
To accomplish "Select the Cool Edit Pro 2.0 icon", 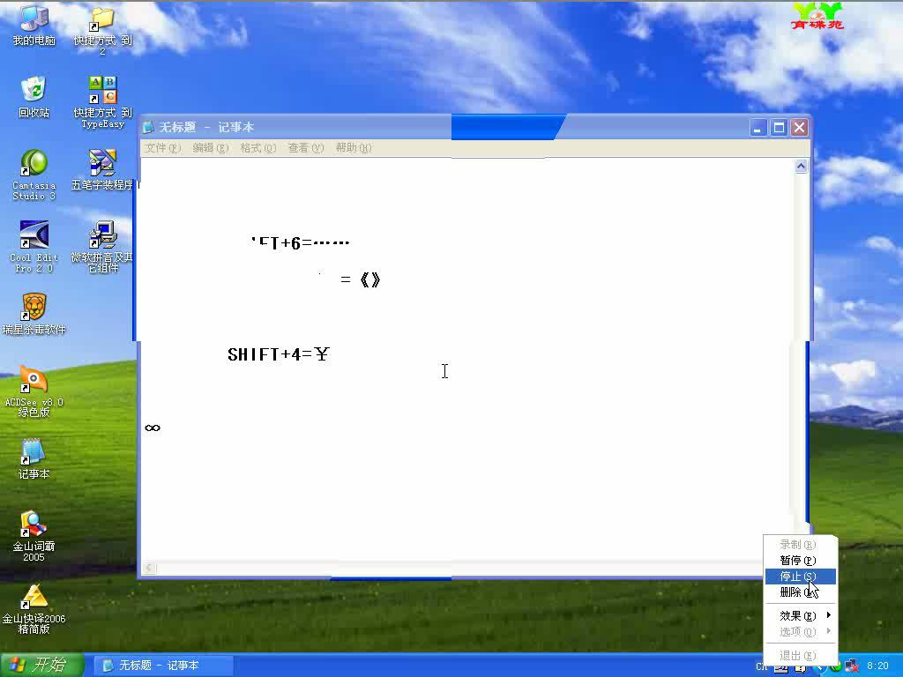I will click(34, 247).
